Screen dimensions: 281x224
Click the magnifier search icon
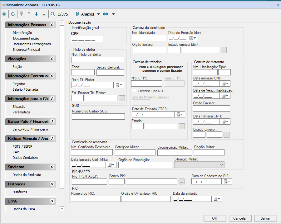[x=53, y=14]
